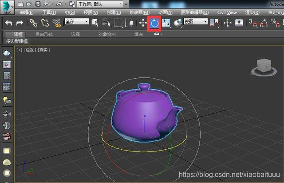The image size is (284, 183).
Task: Toggle Percent Snap
Action: (276, 23)
